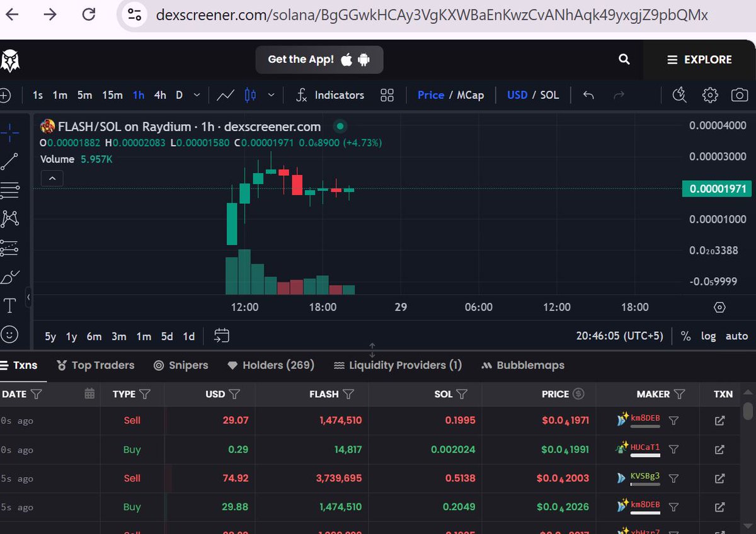Select the crosshair cursor tool
Viewport: 756px width, 534px height.
point(9,132)
